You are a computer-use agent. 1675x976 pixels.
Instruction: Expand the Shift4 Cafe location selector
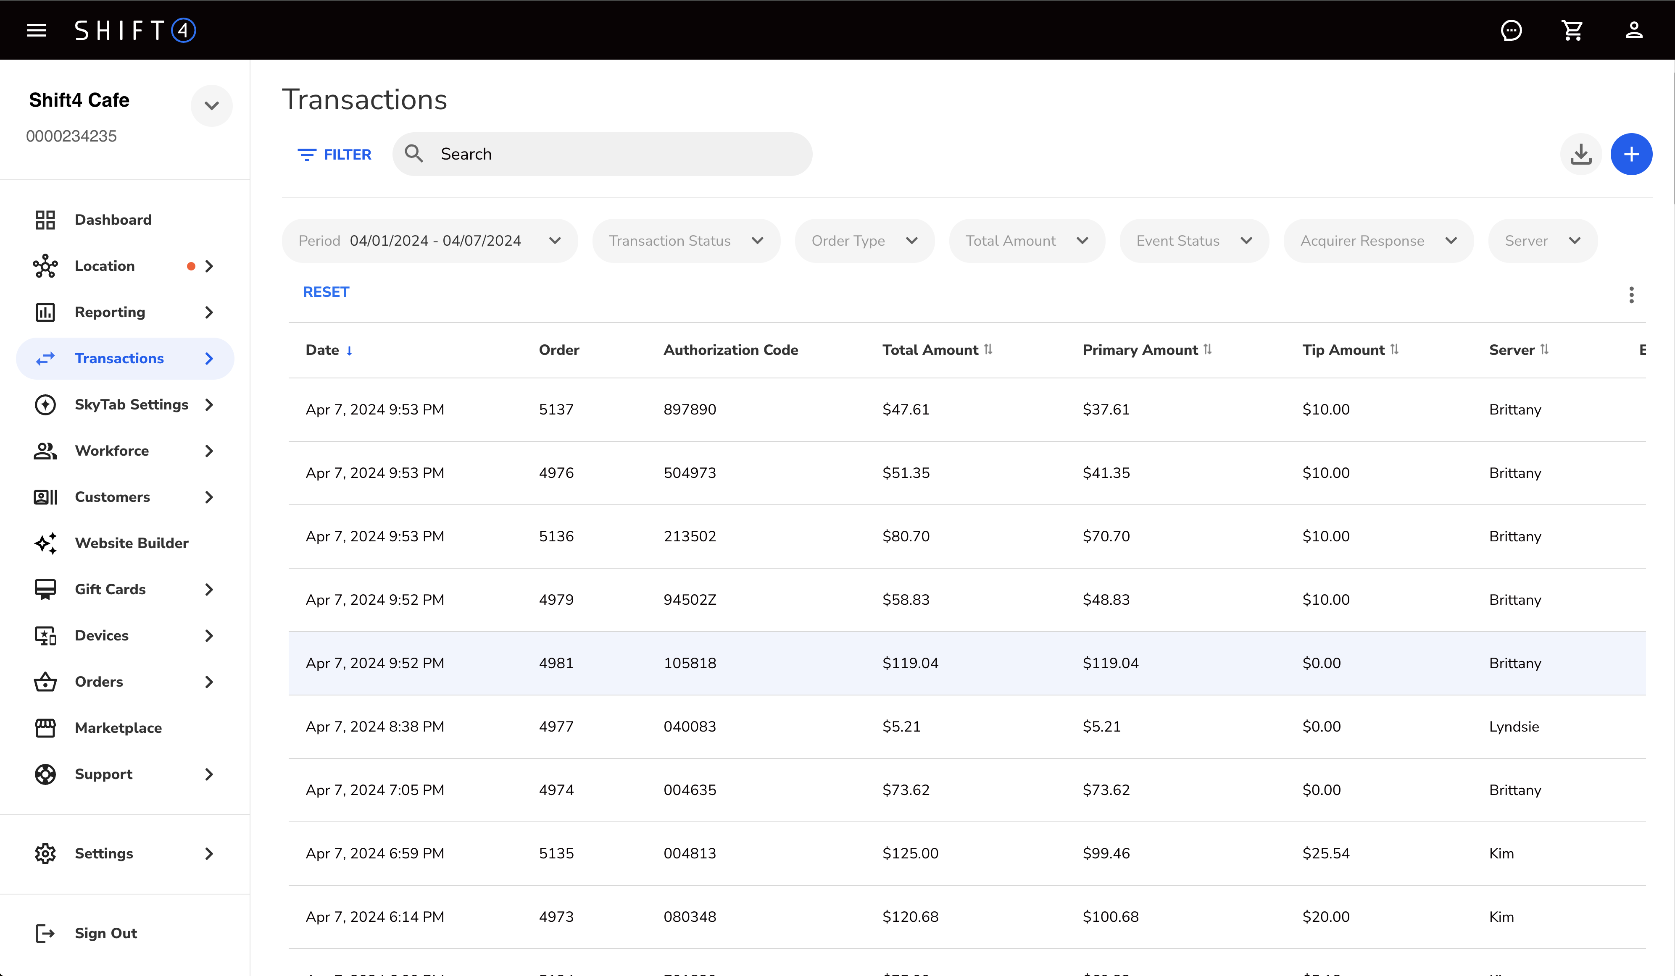pyautogui.click(x=211, y=105)
